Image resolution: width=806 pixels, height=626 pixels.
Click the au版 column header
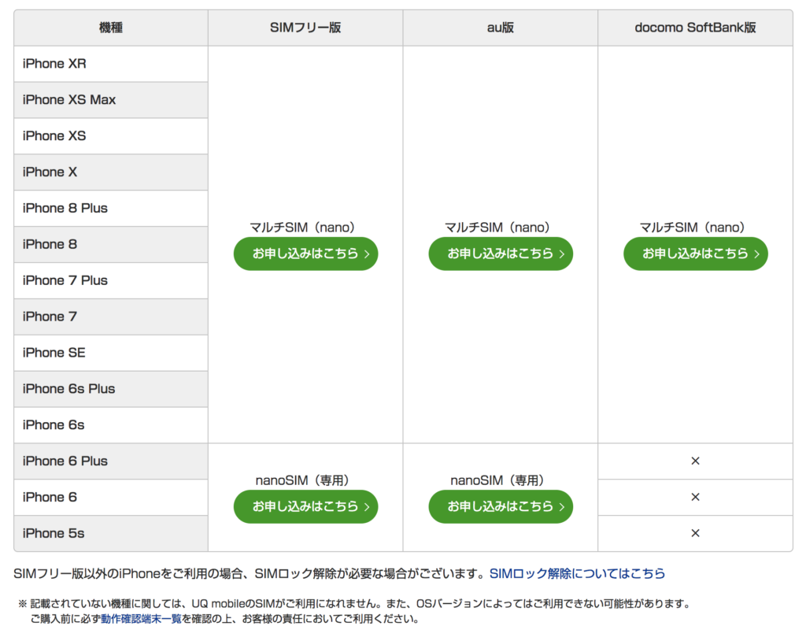[x=501, y=28]
